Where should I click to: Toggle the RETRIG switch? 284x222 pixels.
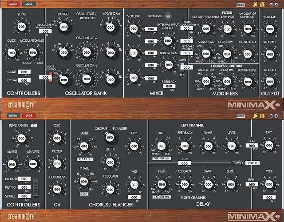coord(24,187)
